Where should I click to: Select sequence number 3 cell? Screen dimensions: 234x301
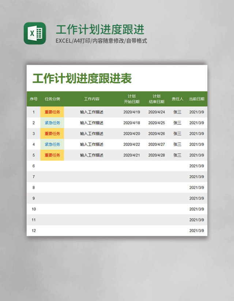tap(34, 133)
